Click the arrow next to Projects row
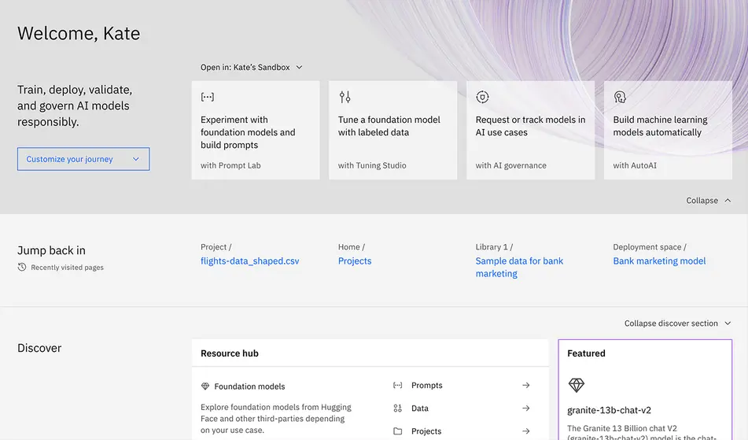 tap(525, 431)
